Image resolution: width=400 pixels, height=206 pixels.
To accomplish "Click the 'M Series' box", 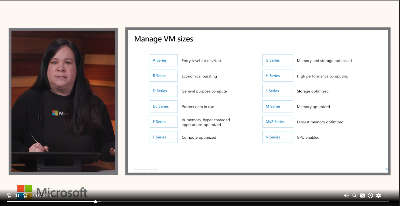I will [278, 106].
